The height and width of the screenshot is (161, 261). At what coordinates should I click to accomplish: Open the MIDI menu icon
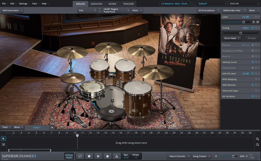pyautogui.click(x=247, y=156)
